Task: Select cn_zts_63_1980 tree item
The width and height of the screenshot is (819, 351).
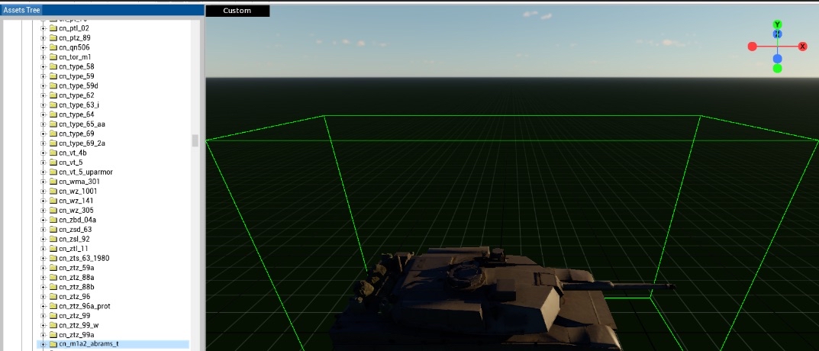Action: coord(83,258)
